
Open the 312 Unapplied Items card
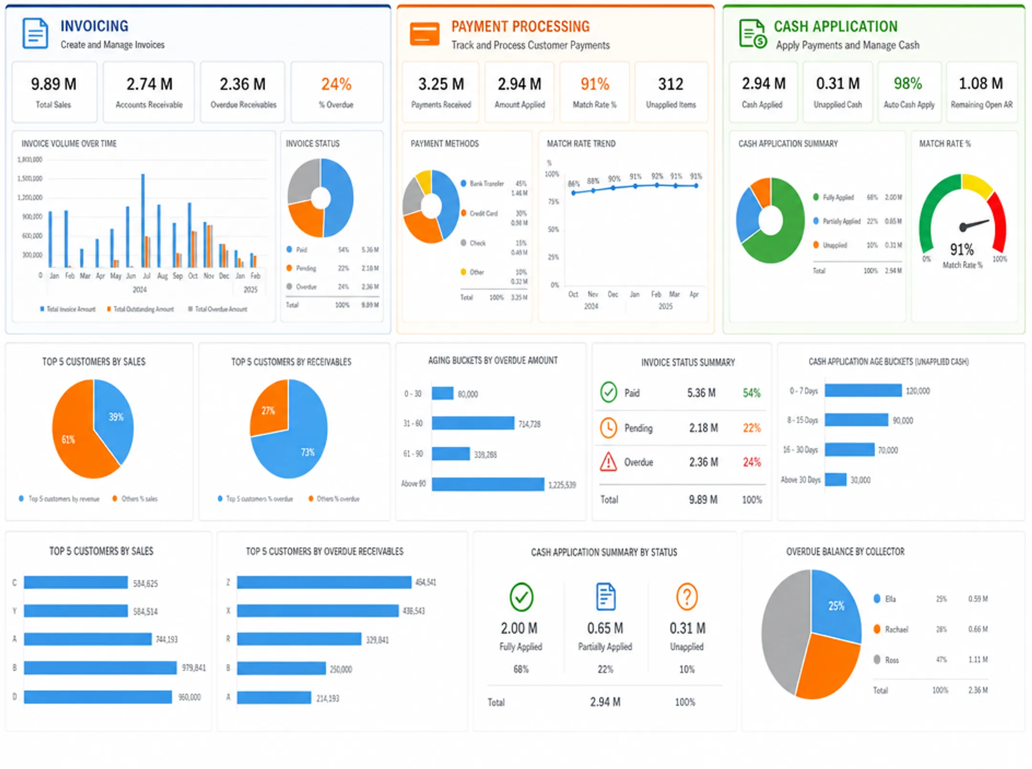click(671, 92)
